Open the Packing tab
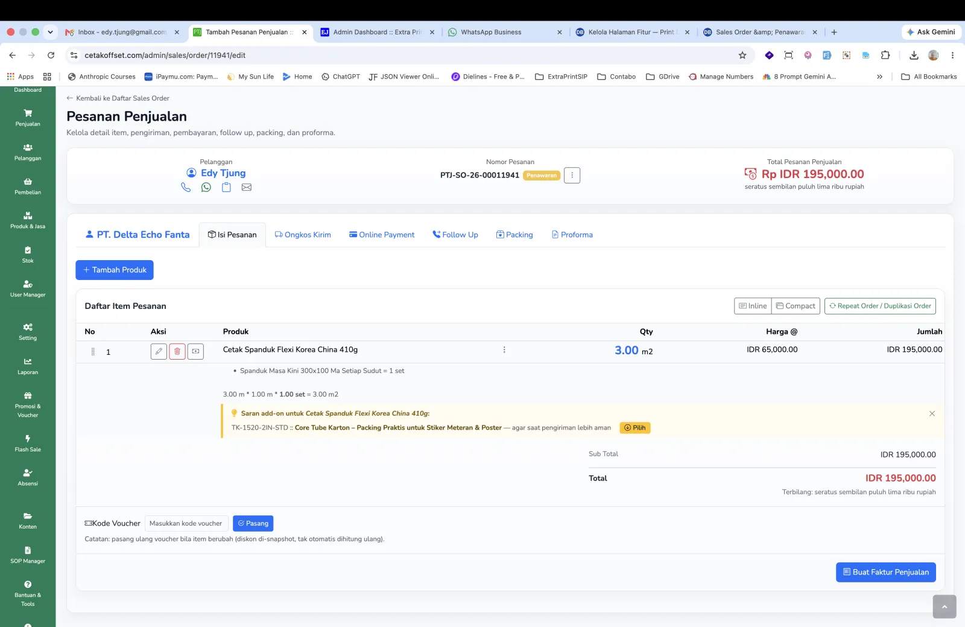The width and height of the screenshot is (965, 627). click(514, 235)
